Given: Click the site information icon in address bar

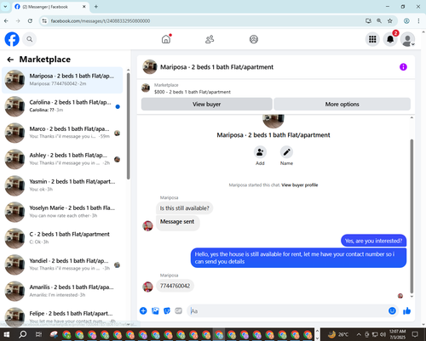Looking at the screenshot, I should pos(44,20).
